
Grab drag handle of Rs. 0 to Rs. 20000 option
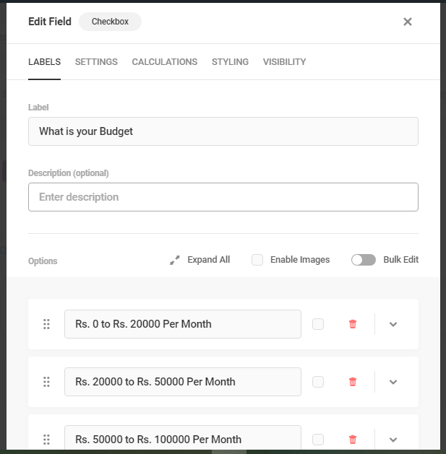46,324
